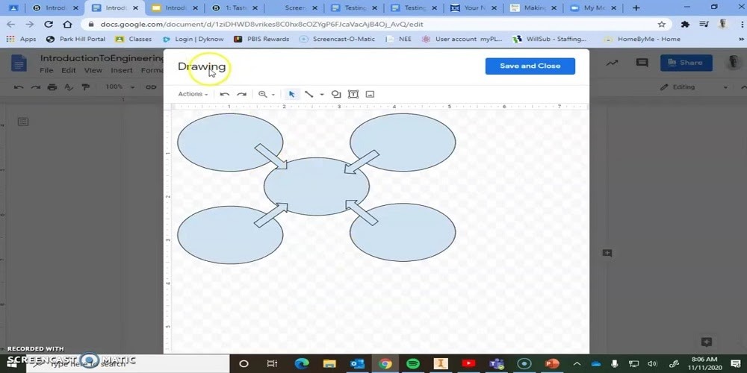Click the Redo arrow in Drawing toolbar
The height and width of the screenshot is (373, 747).
click(x=241, y=95)
